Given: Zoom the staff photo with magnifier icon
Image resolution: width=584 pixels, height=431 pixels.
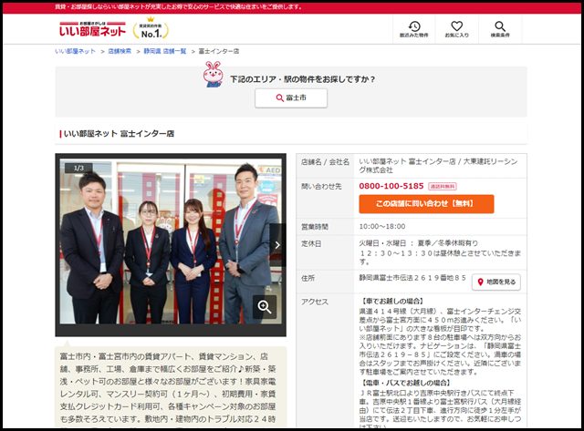Looking at the screenshot, I should 266,307.
